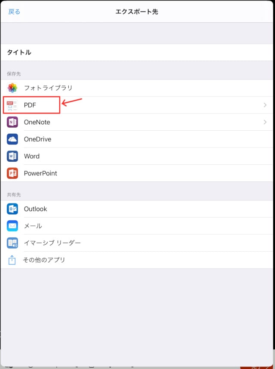Expand the PDF row chevron

(x=265, y=105)
